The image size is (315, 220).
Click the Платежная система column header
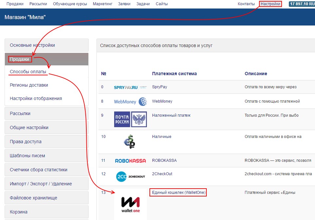coord(174,74)
